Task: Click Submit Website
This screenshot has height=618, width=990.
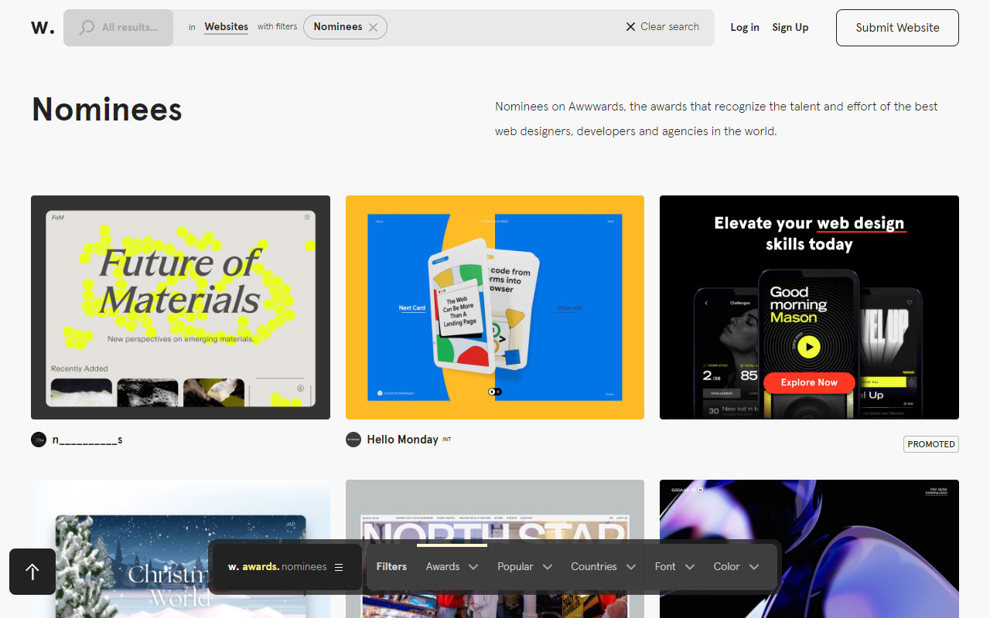Action: (x=896, y=27)
